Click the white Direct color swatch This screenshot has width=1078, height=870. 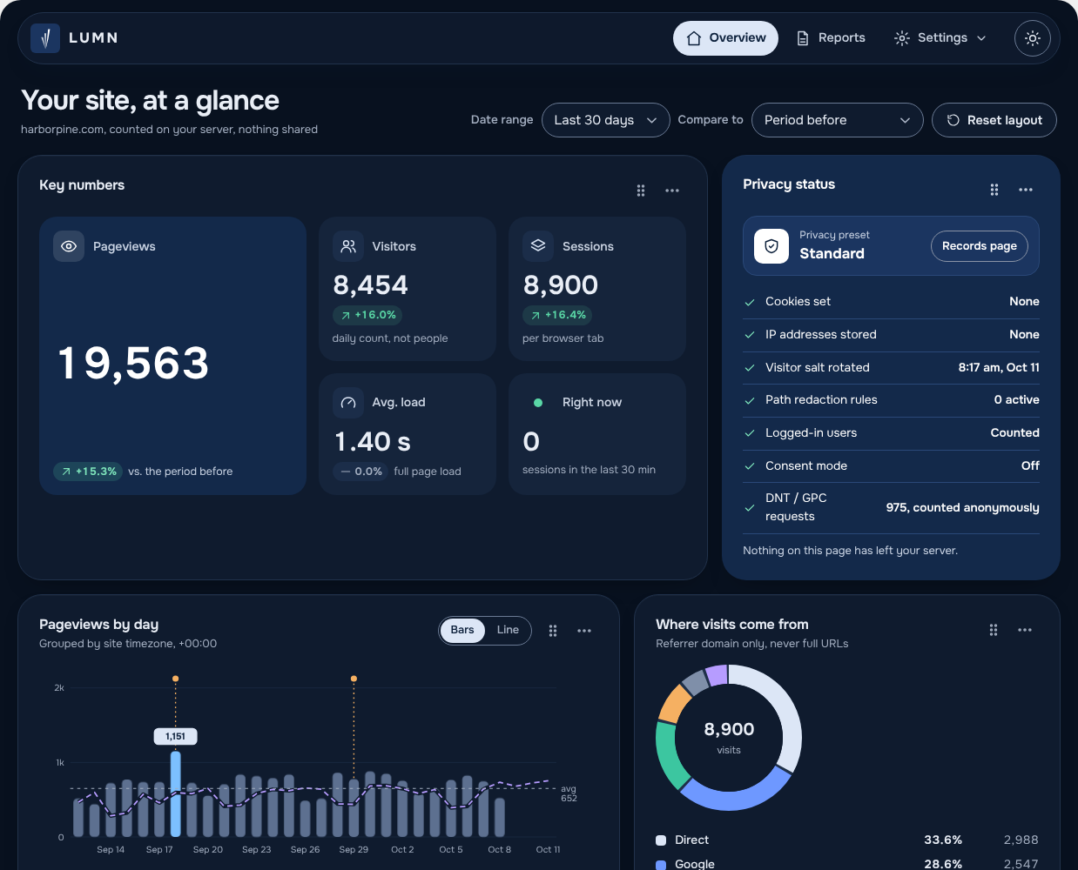661,840
